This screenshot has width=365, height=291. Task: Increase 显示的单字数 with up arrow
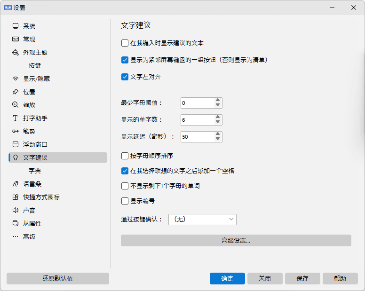tap(218, 117)
